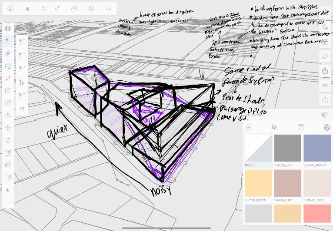The width and height of the screenshot is (333, 231).
Task: Click the SketchUp logo atop the left toolbar
Action: (x=8, y=29)
